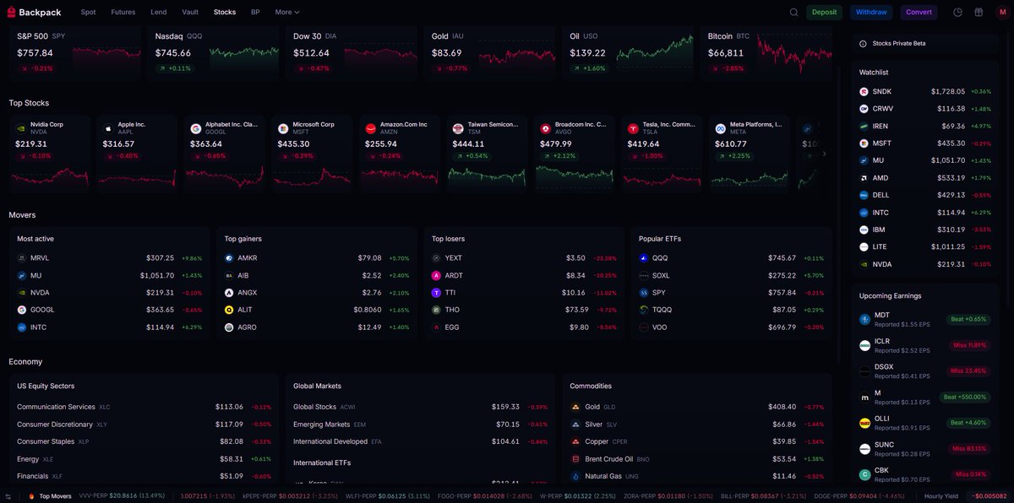Open the S&P 500 SPY index card

click(x=74, y=52)
